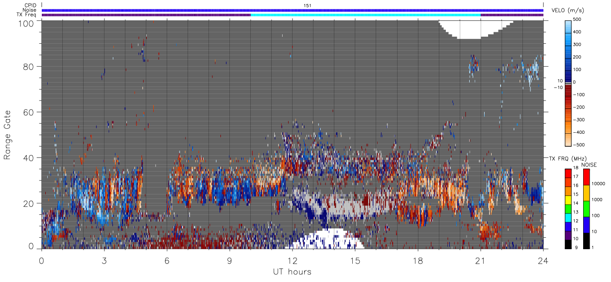611x282 pixels.
Task: Click the 'TX Freq' strip label
Action: tap(26, 15)
